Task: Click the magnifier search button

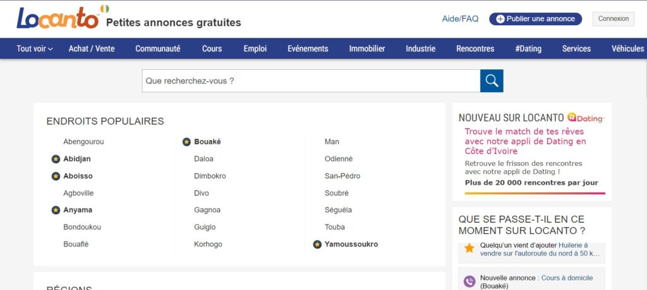Action: 492,81
